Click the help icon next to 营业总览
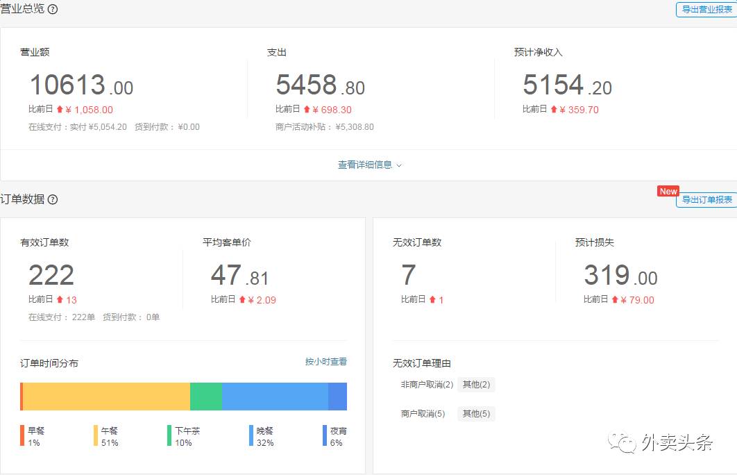737x475 pixels. click(x=54, y=8)
